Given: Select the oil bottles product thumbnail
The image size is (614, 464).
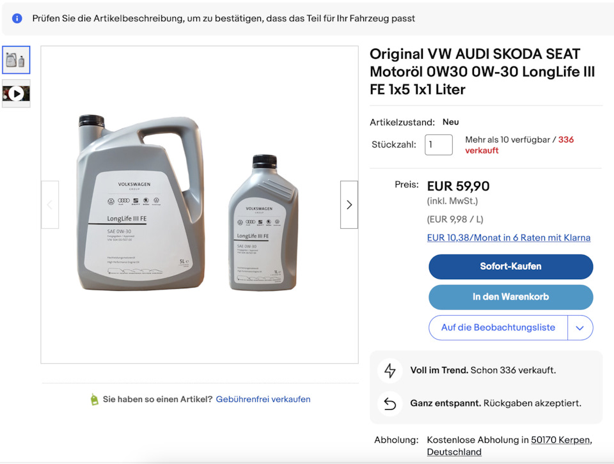Looking at the screenshot, I should (16, 60).
